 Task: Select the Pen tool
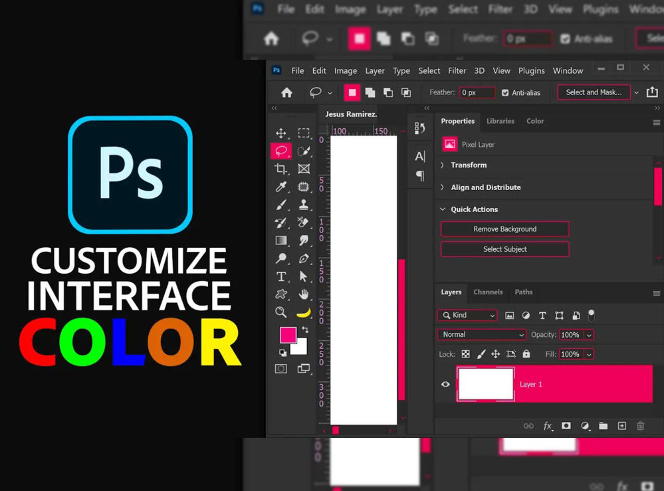tap(304, 258)
